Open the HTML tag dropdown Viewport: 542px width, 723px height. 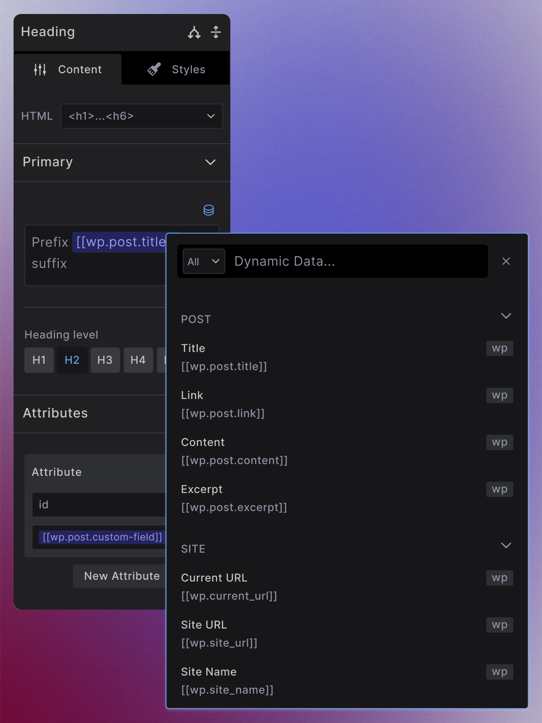[141, 116]
